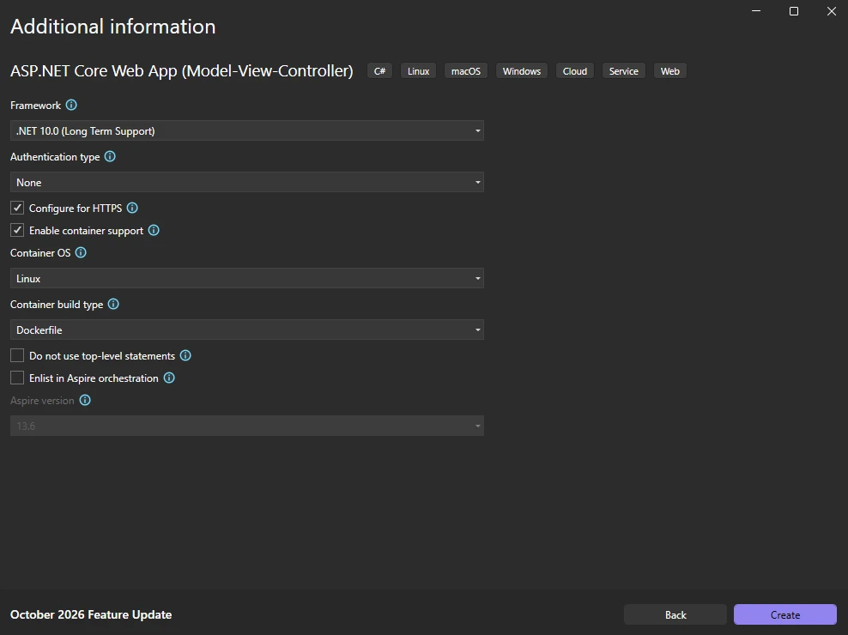Viewport: 848px width, 635px height.
Task: Expand the Dockerfile container build type dropdown
Action: (247, 330)
